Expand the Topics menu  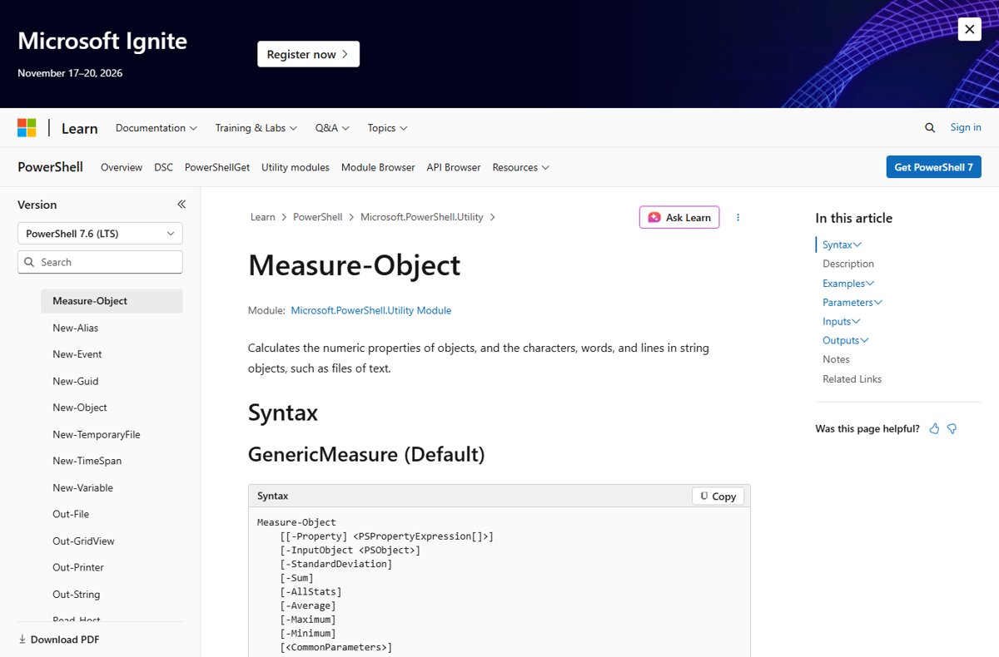pos(387,128)
